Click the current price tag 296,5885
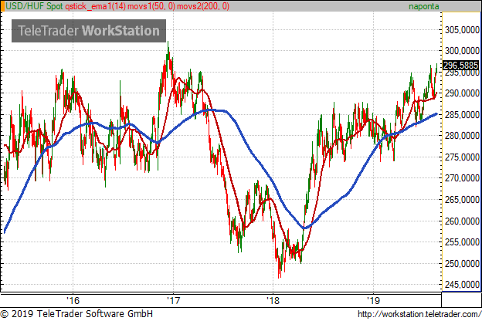This screenshot has height=321, width=482. [460, 66]
